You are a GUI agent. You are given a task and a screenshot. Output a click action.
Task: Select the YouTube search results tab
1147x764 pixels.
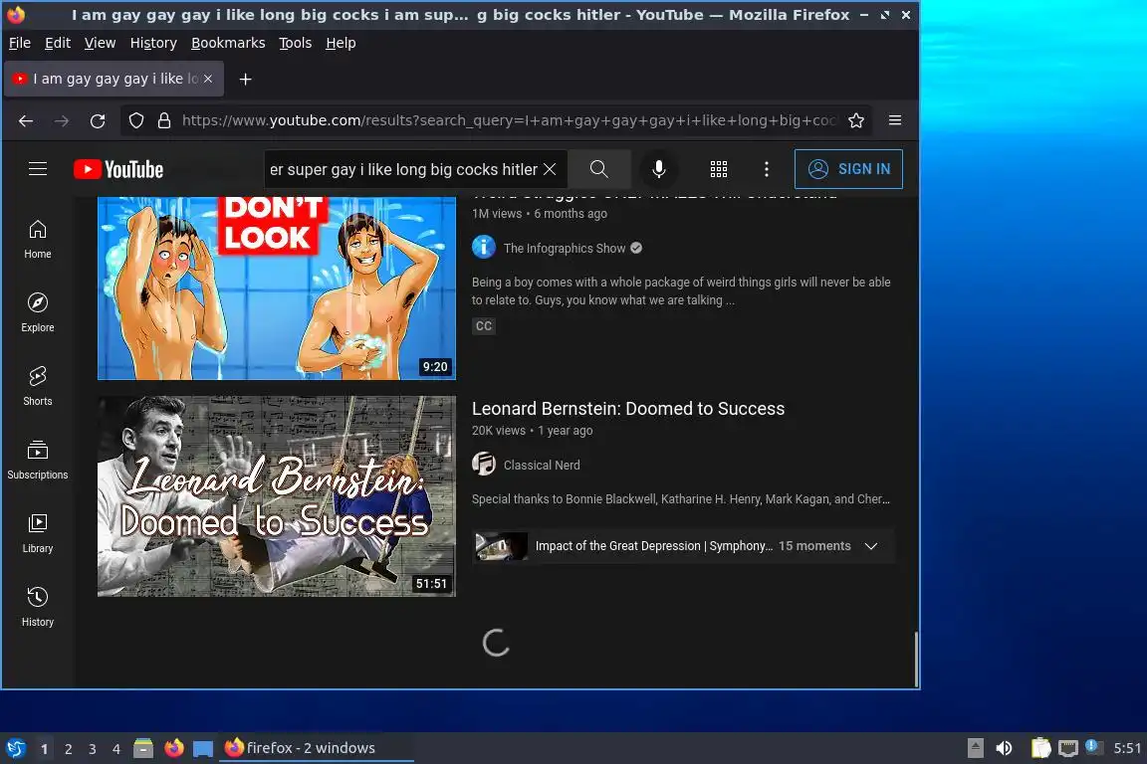pos(114,79)
